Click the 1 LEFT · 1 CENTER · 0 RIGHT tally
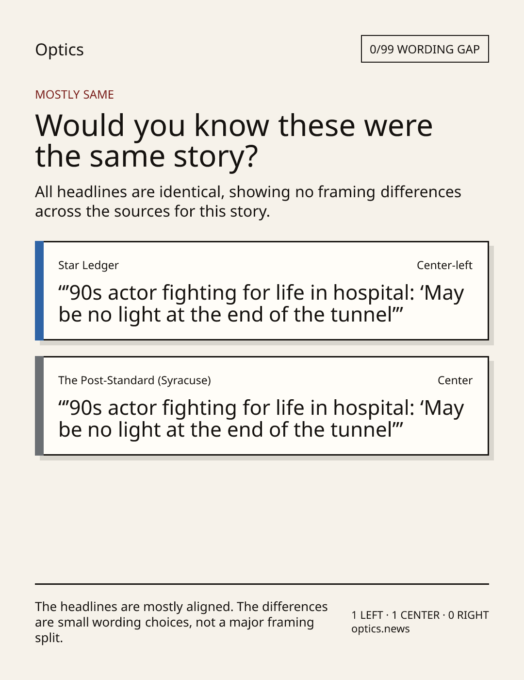 (420, 615)
